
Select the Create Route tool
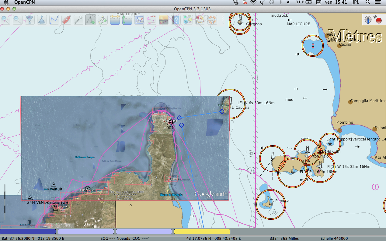[x=54, y=20]
